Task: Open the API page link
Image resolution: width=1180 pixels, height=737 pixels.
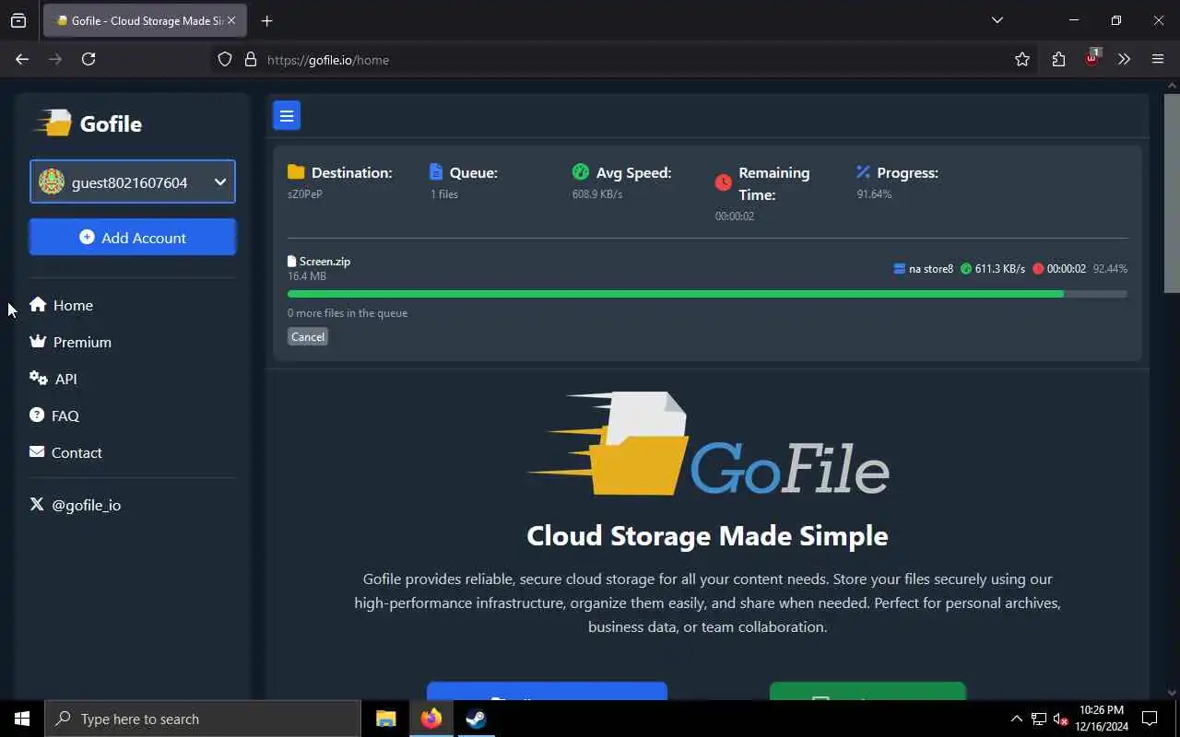Action: click(x=53, y=379)
